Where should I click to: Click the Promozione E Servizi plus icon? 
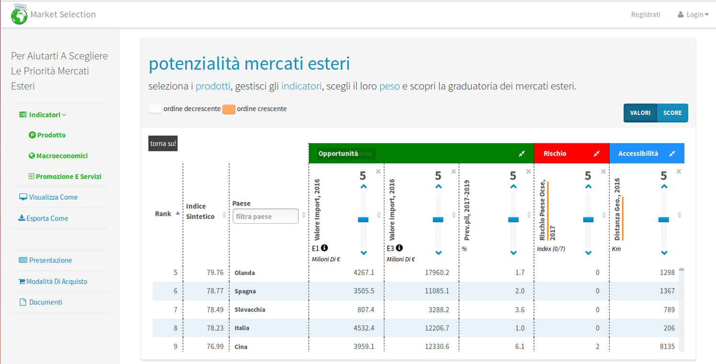(32, 176)
